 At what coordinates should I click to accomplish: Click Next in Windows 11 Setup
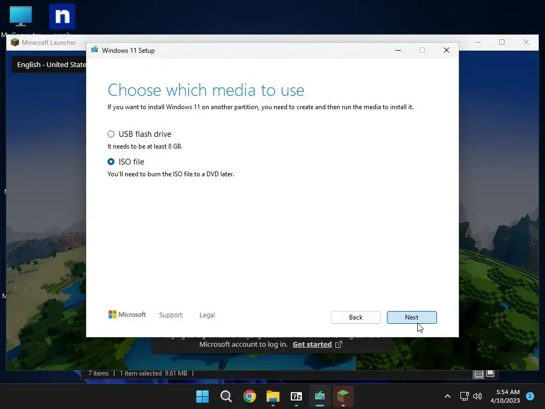[411, 317]
